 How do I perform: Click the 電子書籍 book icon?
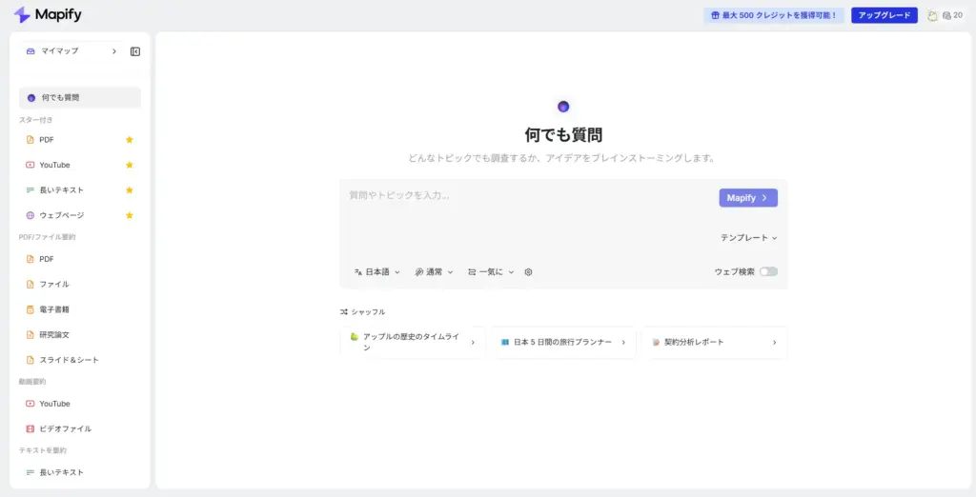[30, 309]
